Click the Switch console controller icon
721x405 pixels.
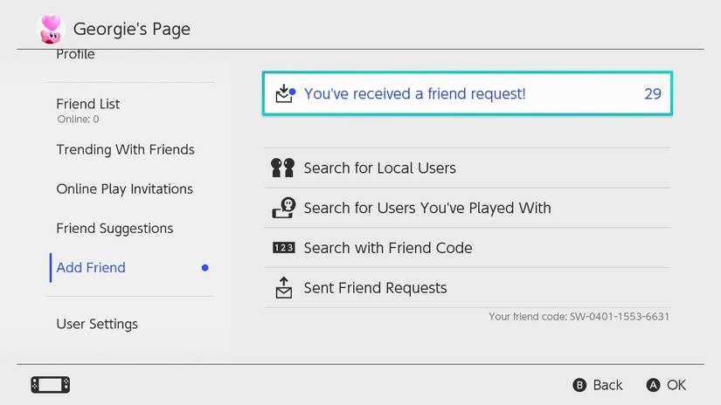point(50,385)
